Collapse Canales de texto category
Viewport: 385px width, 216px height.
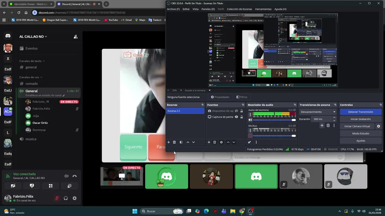click(x=32, y=61)
